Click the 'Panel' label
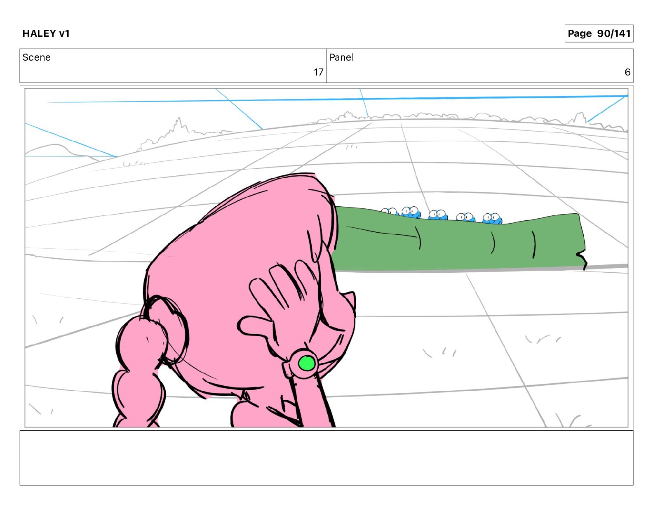 point(341,57)
